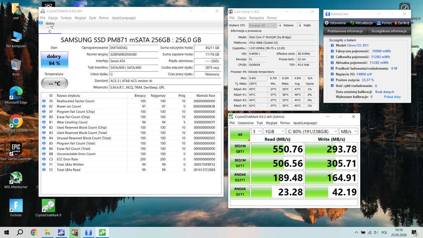Click info icon beside Poziom zużycia
This screenshot has width=423, height=238.
pyautogui.click(x=332, y=80)
